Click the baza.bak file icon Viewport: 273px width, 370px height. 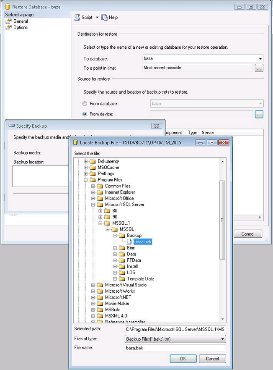pyautogui.click(x=129, y=241)
